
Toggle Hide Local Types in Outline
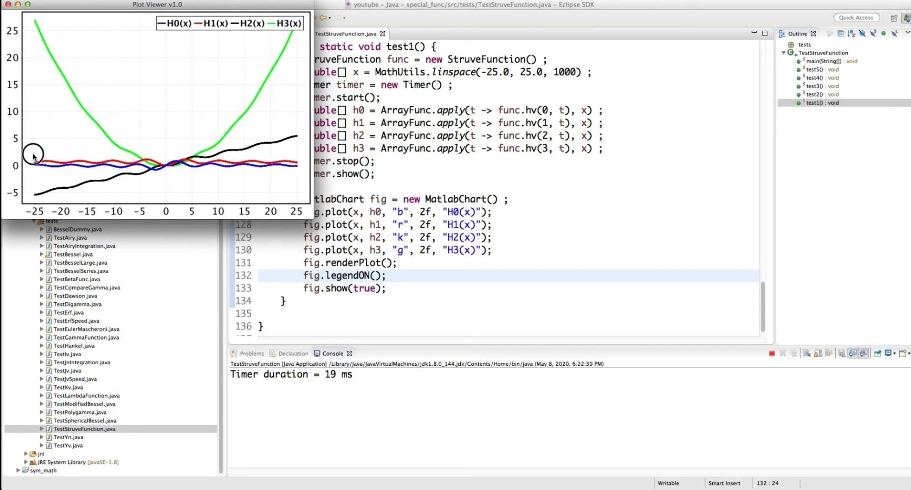coord(894,33)
